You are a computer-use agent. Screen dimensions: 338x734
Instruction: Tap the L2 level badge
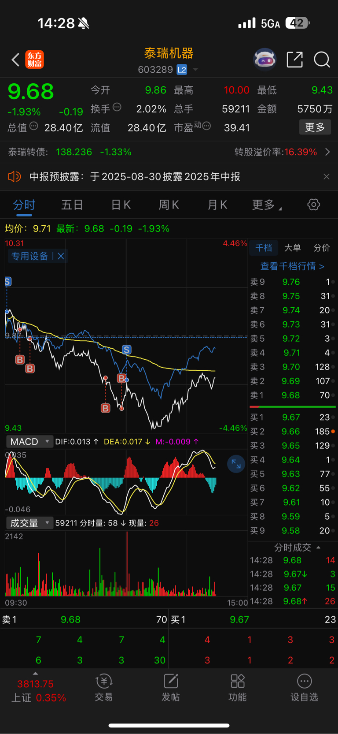point(182,70)
